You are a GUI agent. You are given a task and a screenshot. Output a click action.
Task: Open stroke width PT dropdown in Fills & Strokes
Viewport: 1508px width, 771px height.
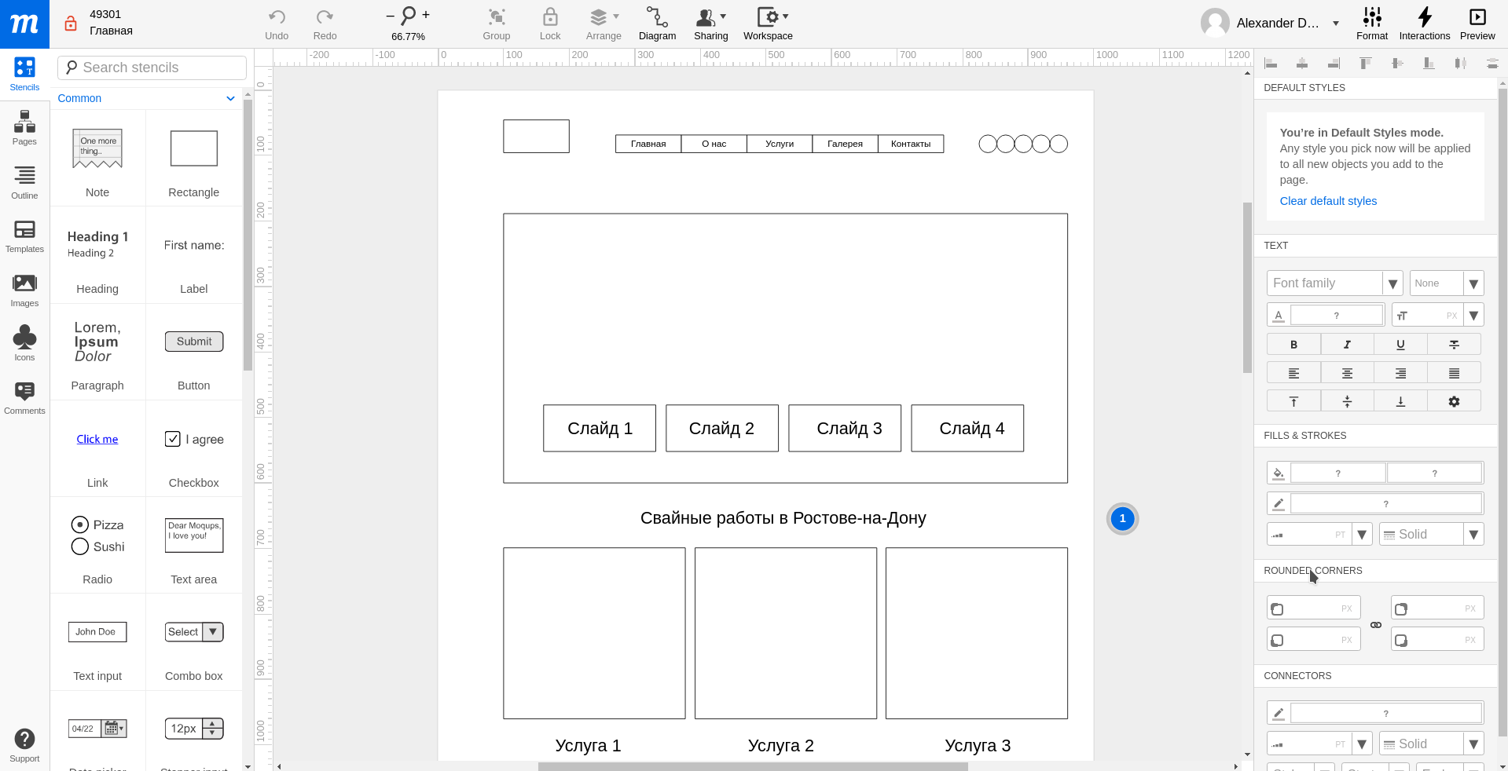1363,535
